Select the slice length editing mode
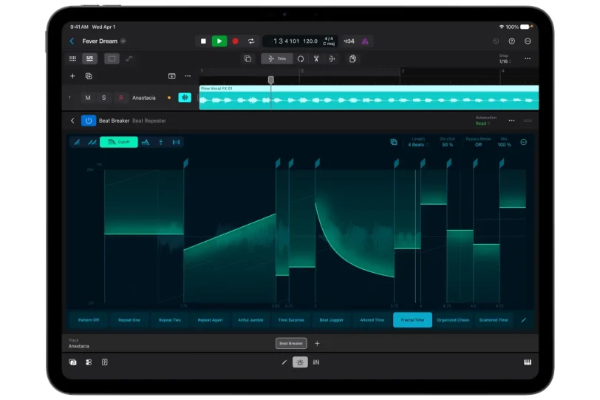Image resolution: width=600 pixels, height=400 pixels. [176, 142]
